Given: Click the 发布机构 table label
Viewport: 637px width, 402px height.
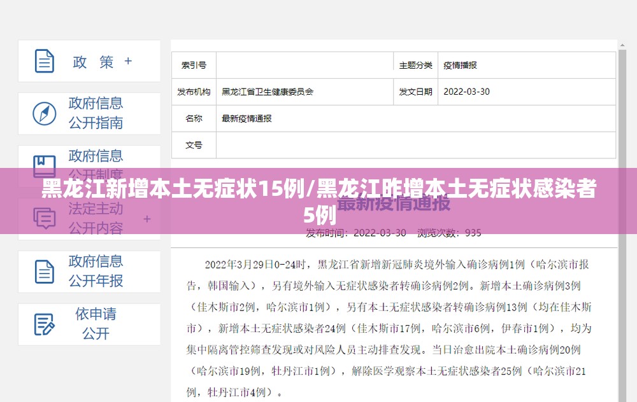Looking at the screenshot, I should pos(194,92).
